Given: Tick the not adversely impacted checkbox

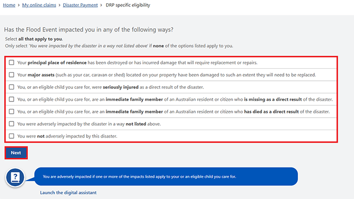Looking at the screenshot, I should tap(11, 136).
